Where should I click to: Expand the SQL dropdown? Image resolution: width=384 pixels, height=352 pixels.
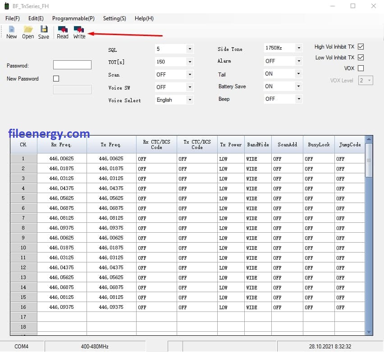point(190,49)
